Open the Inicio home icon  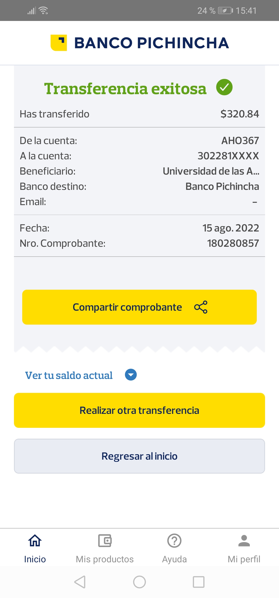(x=35, y=541)
